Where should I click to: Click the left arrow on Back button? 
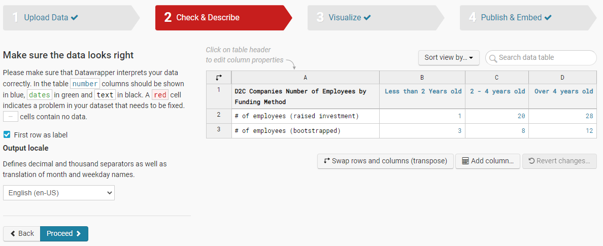click(13, 234)
